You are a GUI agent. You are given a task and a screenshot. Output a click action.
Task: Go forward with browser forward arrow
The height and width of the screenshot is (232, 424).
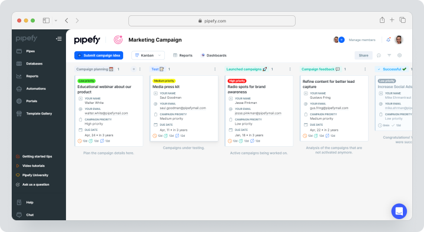click(x=77, y=21)
